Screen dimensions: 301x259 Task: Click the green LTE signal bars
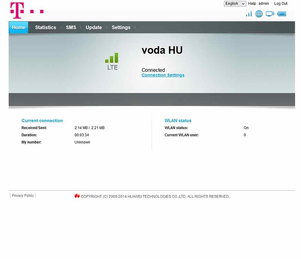point(112,58)
